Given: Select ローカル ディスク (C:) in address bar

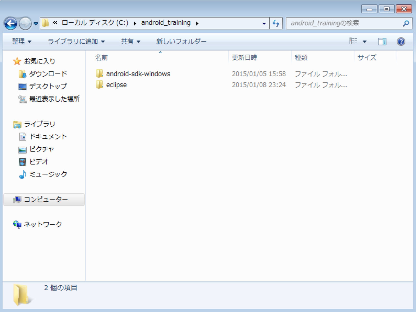Looking at the screenshot, I should 95,23.
